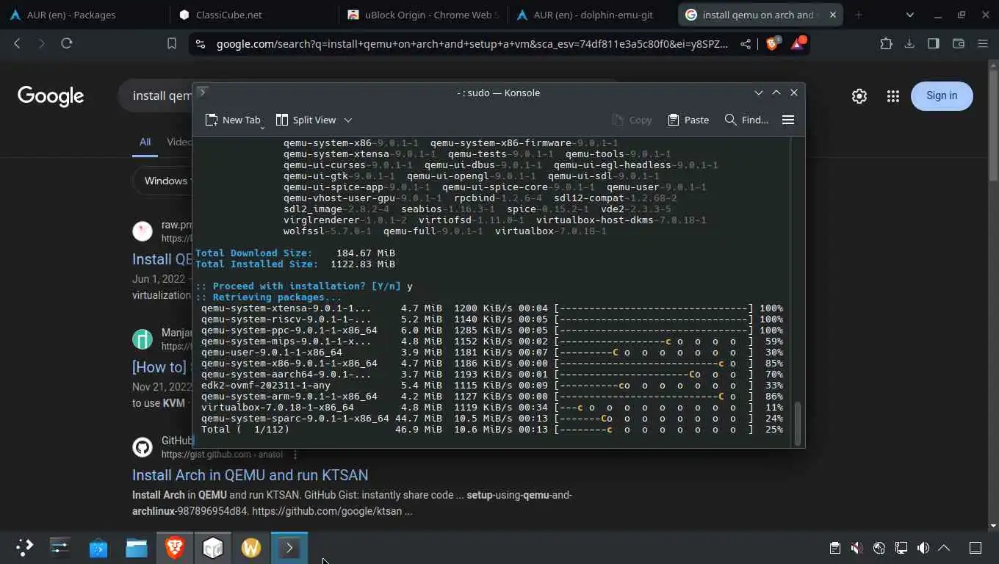The image size is (999, 564).
Task: Open the browser main menu
Action: 983,43
